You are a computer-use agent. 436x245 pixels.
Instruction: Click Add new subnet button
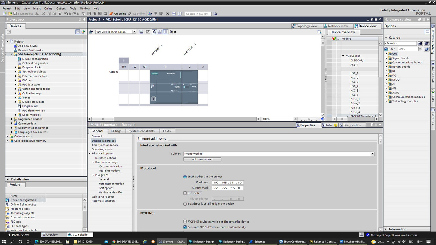[x=202, y=159]
